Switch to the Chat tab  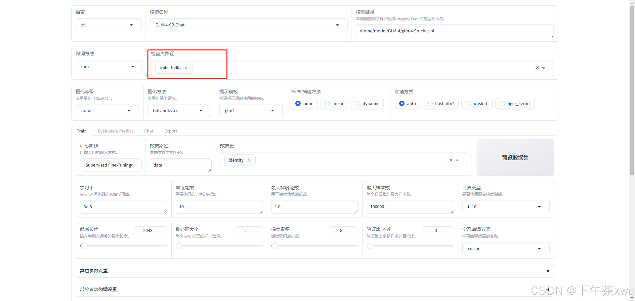coord(148,131)
